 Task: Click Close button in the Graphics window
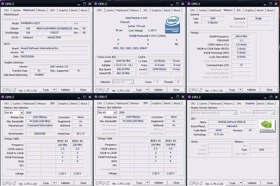click(x=270, y=183)
